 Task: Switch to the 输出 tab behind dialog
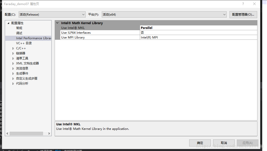(58, 150)
